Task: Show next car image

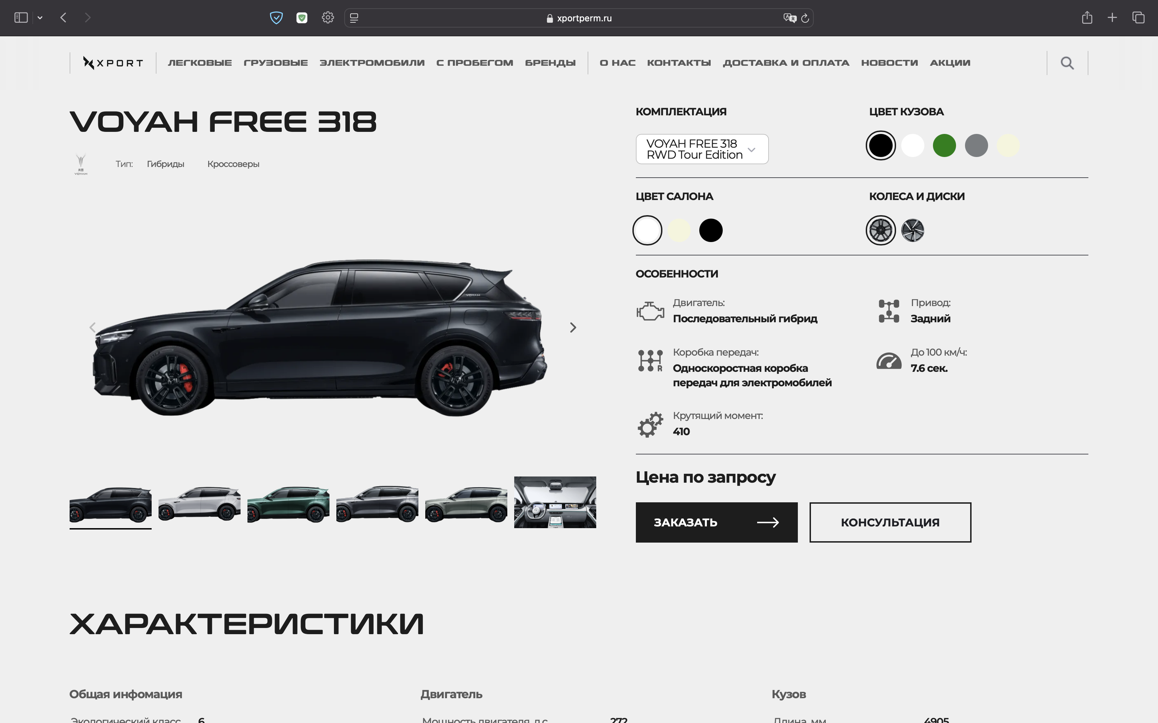Action: 573,327
